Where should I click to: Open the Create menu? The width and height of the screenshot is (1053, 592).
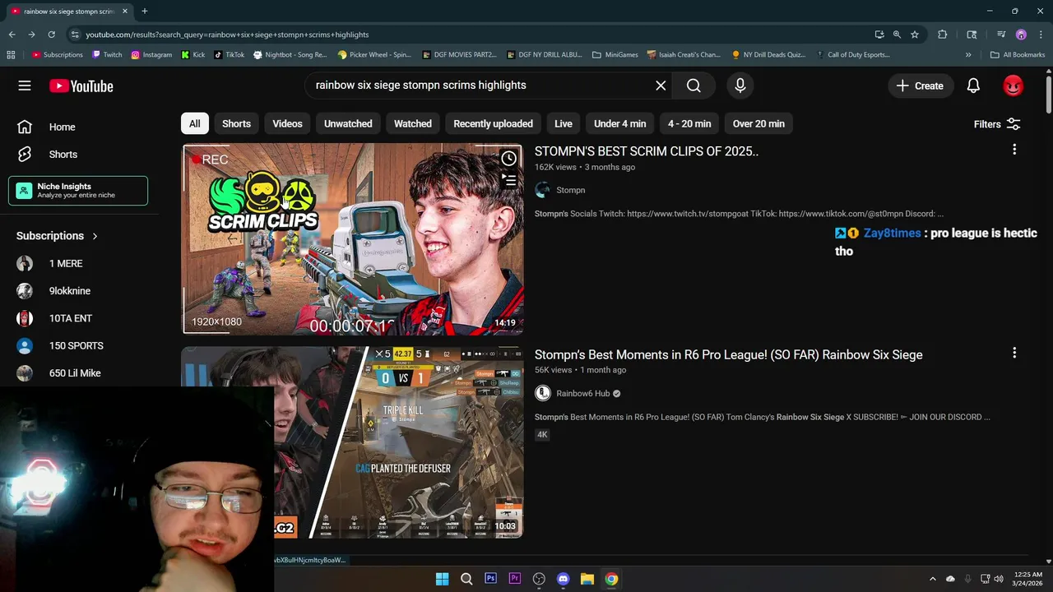point(920,86)
